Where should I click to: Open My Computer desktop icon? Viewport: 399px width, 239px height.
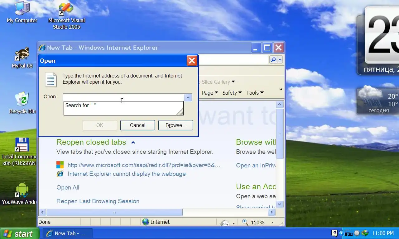click(22, 12)
